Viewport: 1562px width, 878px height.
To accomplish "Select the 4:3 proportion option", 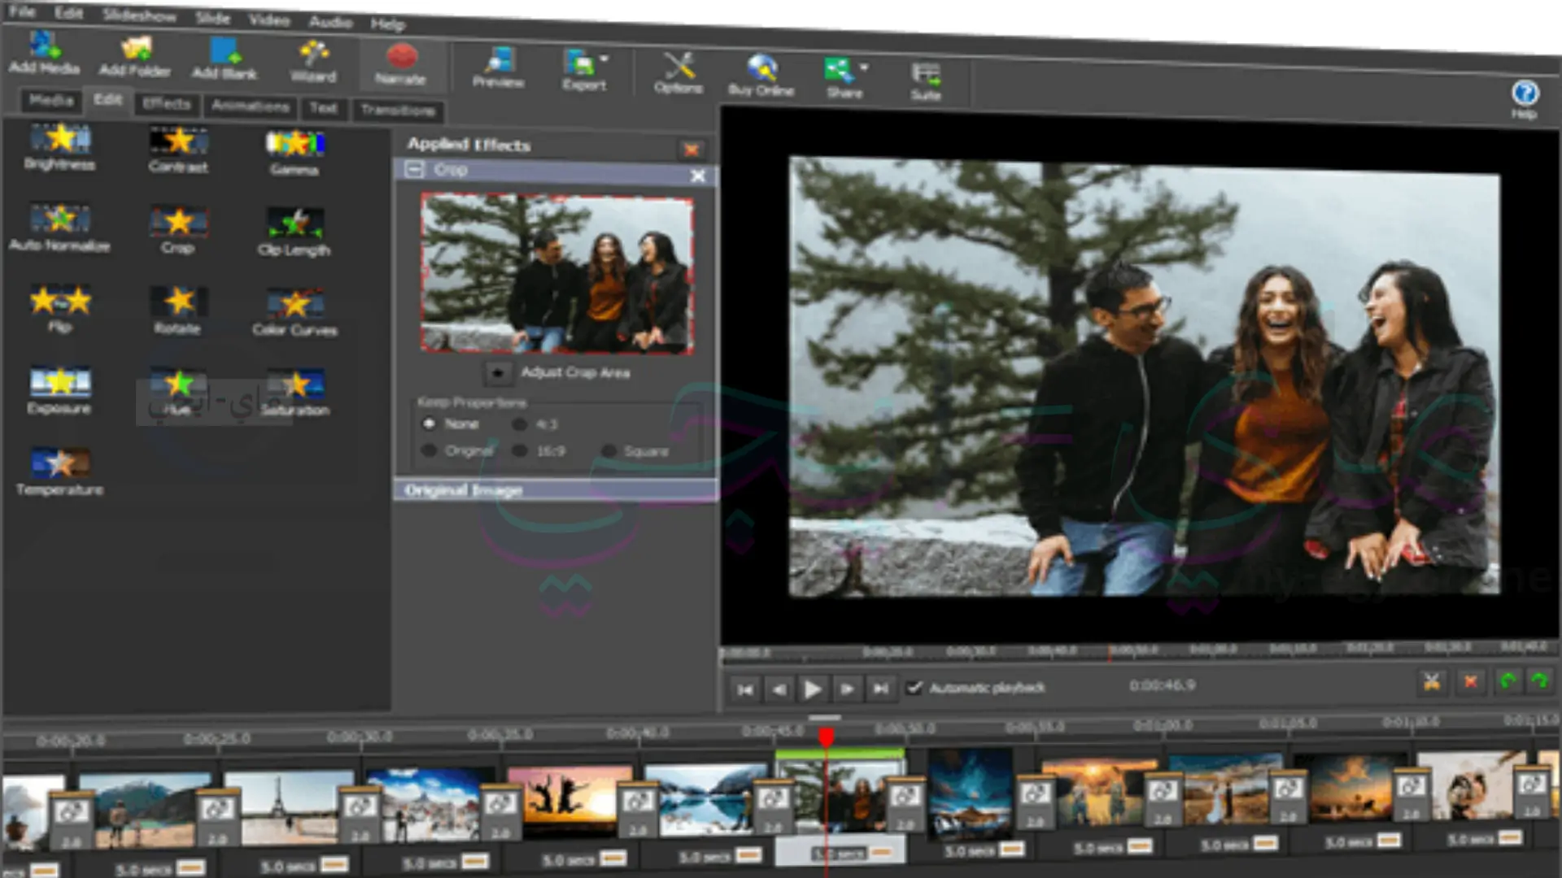I will coord(520,424).
